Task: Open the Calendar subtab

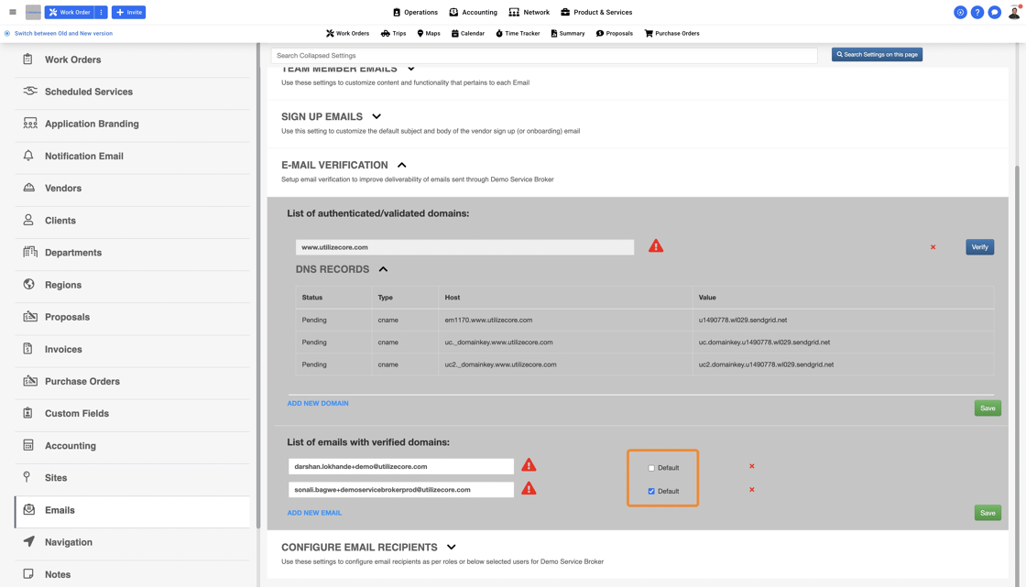Action: click(468, 33)
